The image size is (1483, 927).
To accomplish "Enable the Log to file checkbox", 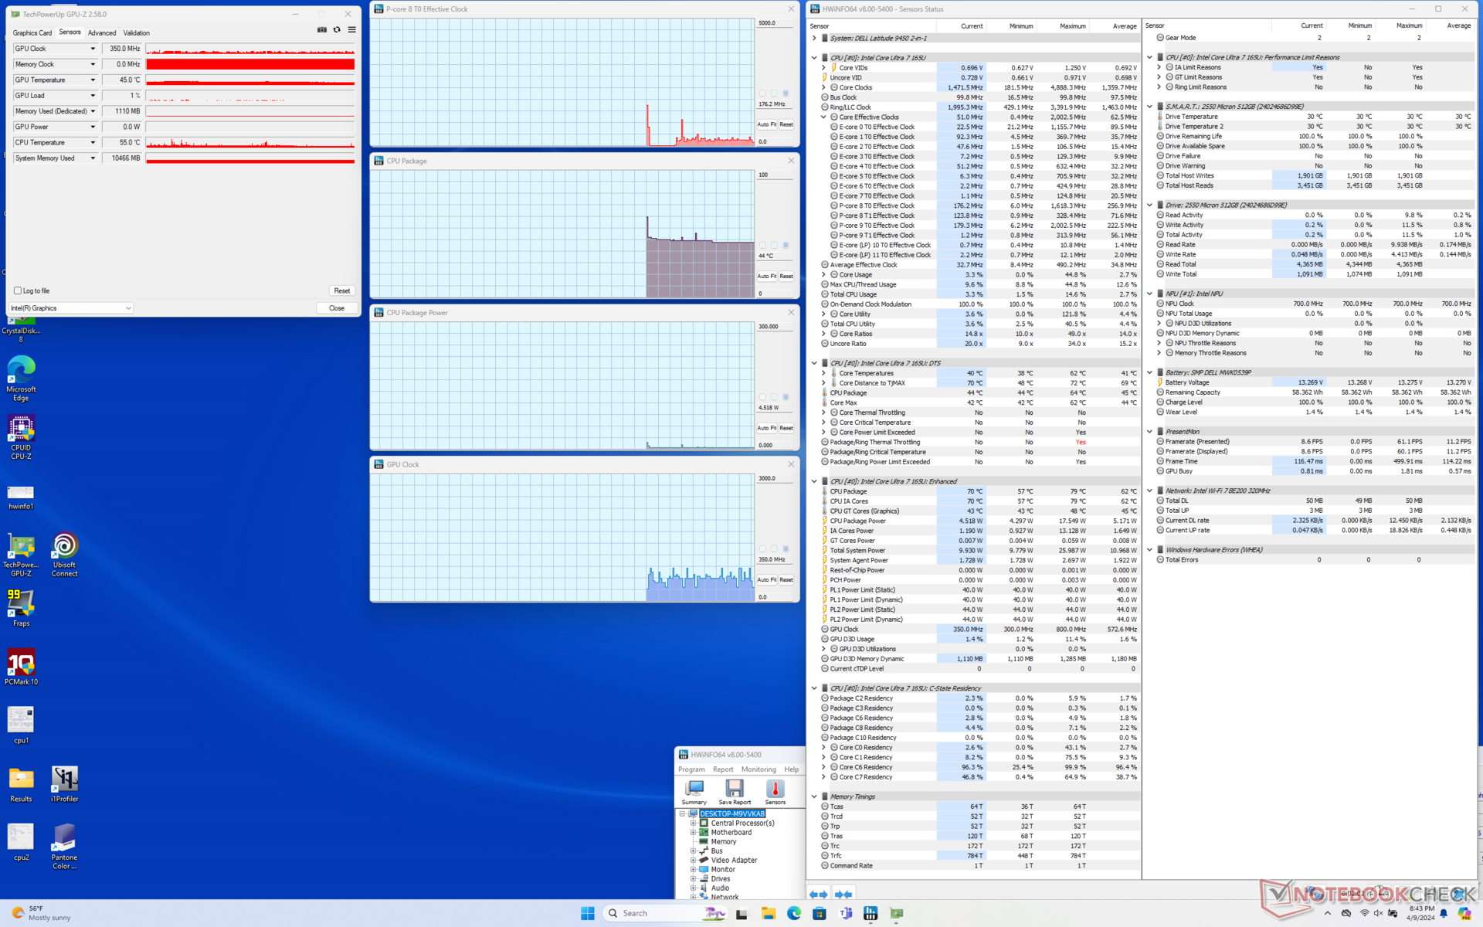I will coord(18,290).
